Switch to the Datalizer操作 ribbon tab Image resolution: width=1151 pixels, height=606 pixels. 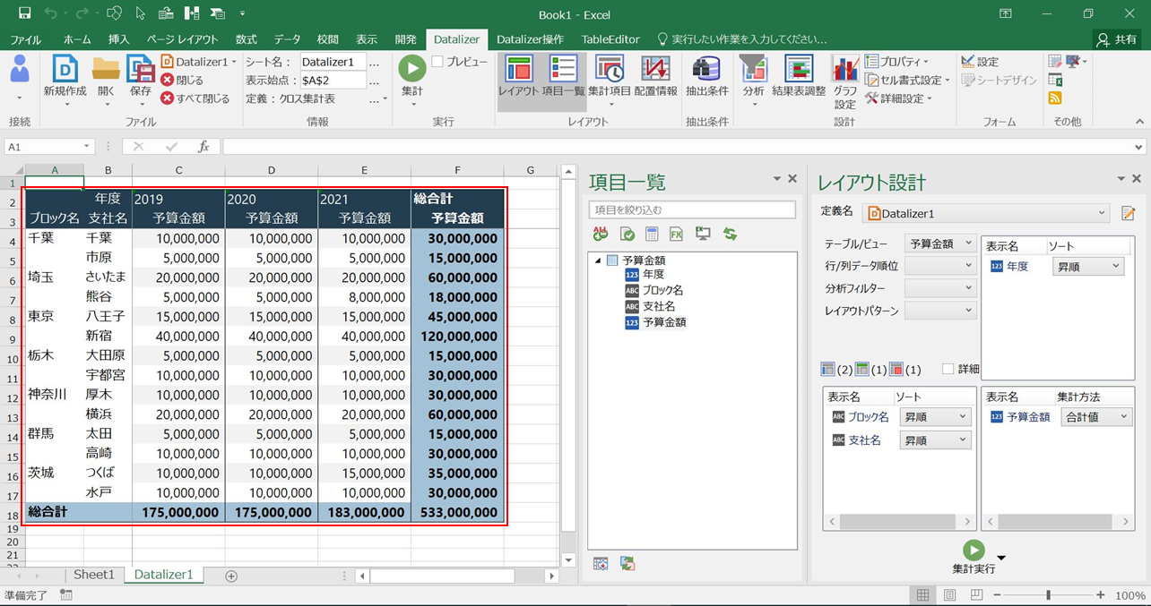(530, 39)
